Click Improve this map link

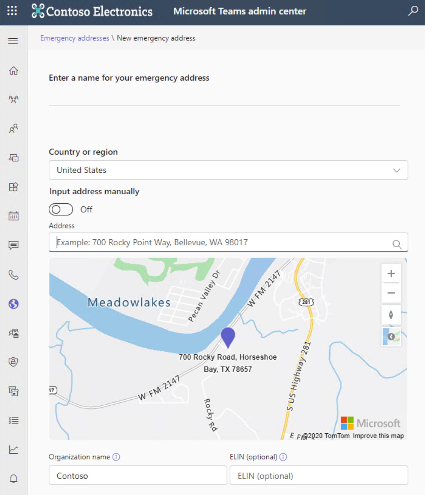coord(378,436)
